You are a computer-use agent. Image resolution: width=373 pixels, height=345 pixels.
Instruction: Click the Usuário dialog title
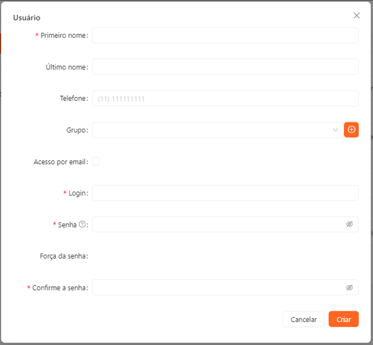point(27,18)
